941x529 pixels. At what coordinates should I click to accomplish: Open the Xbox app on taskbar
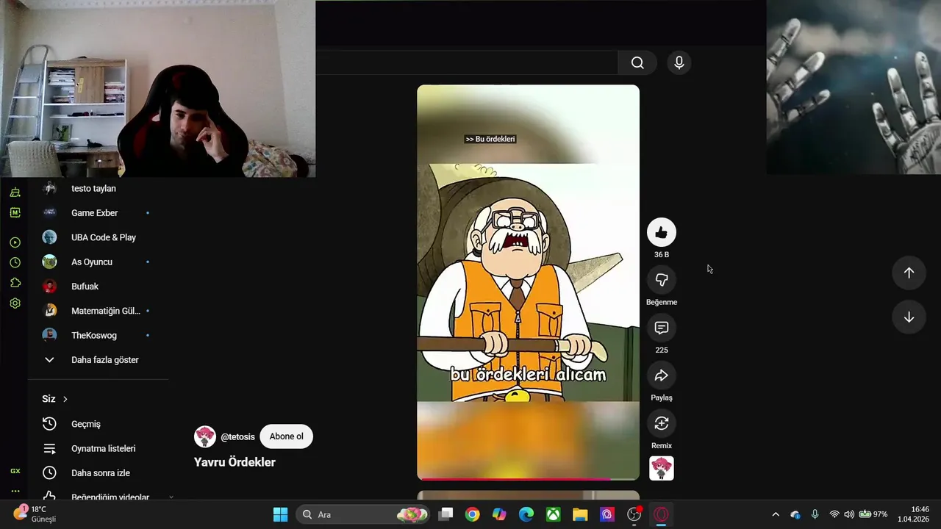554,514
